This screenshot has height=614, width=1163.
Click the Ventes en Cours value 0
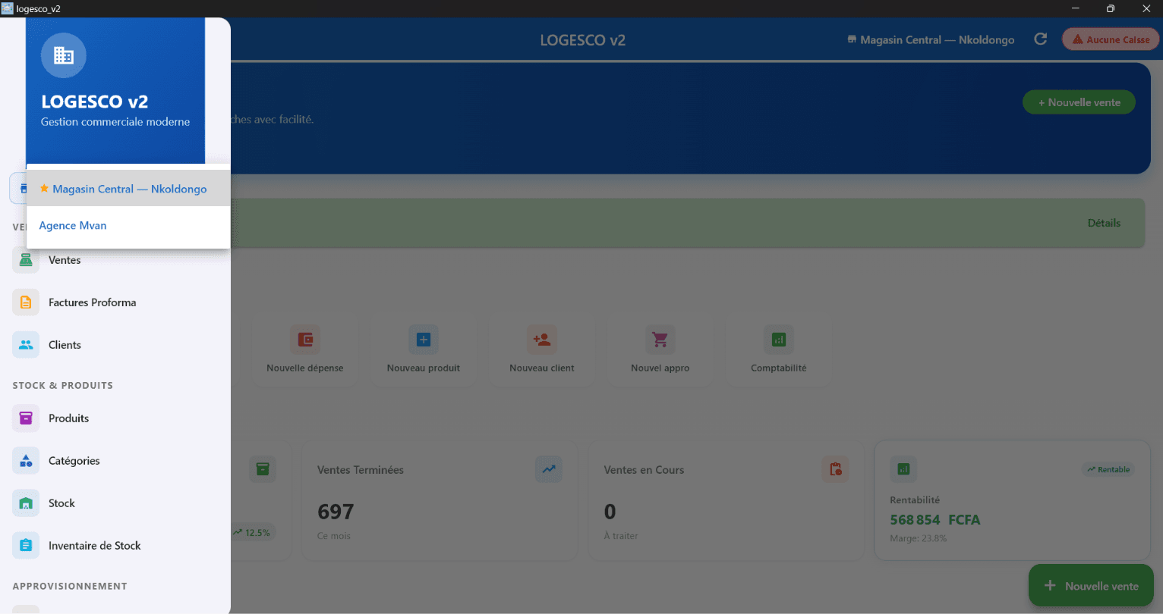coord(610,512)
